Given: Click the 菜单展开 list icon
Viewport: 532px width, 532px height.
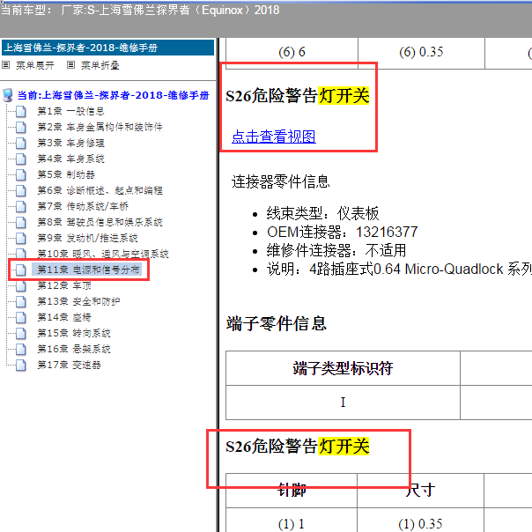Looking at the screenshot, I should [x=6, y=65].
